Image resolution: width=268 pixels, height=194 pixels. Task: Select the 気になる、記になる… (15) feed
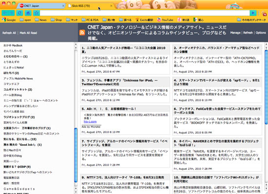pyautogui.click(x=20, y=139)
